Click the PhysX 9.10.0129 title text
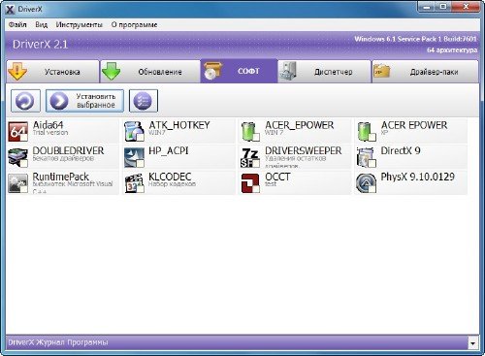Screen dimensions: 485x356 pyautogui.click(x=417, y=177)
